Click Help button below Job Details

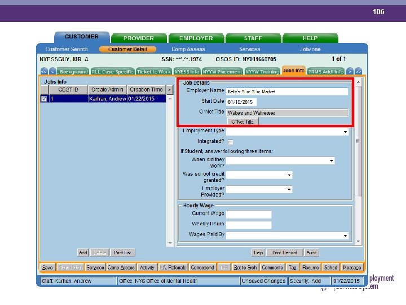pos(258,252)
